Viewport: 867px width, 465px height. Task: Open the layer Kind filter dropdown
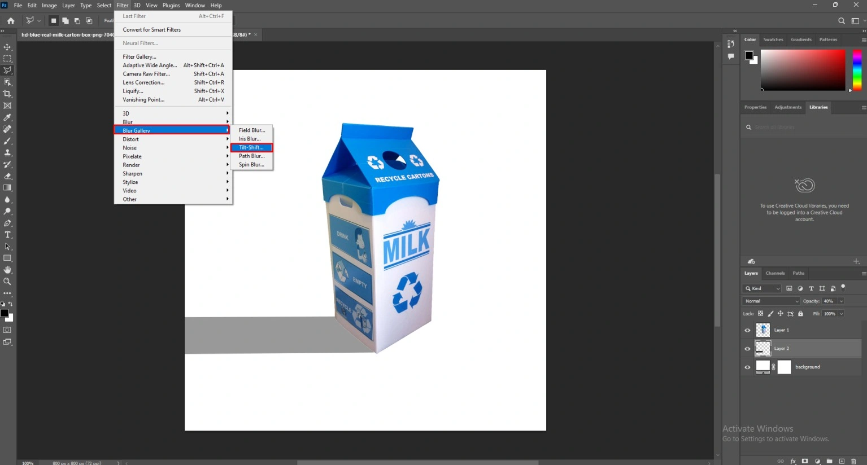click(763, 288)
